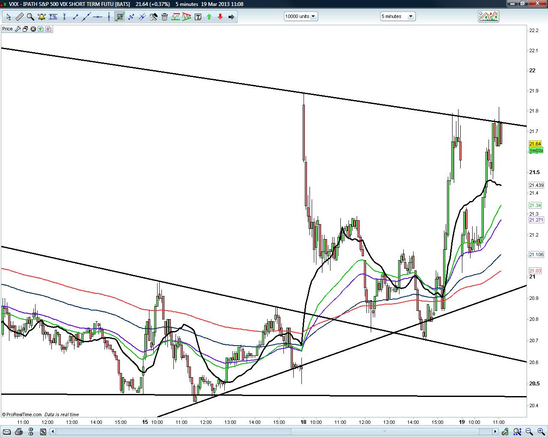
Task: Zoom out with minus magnifier
Action: 529,432
